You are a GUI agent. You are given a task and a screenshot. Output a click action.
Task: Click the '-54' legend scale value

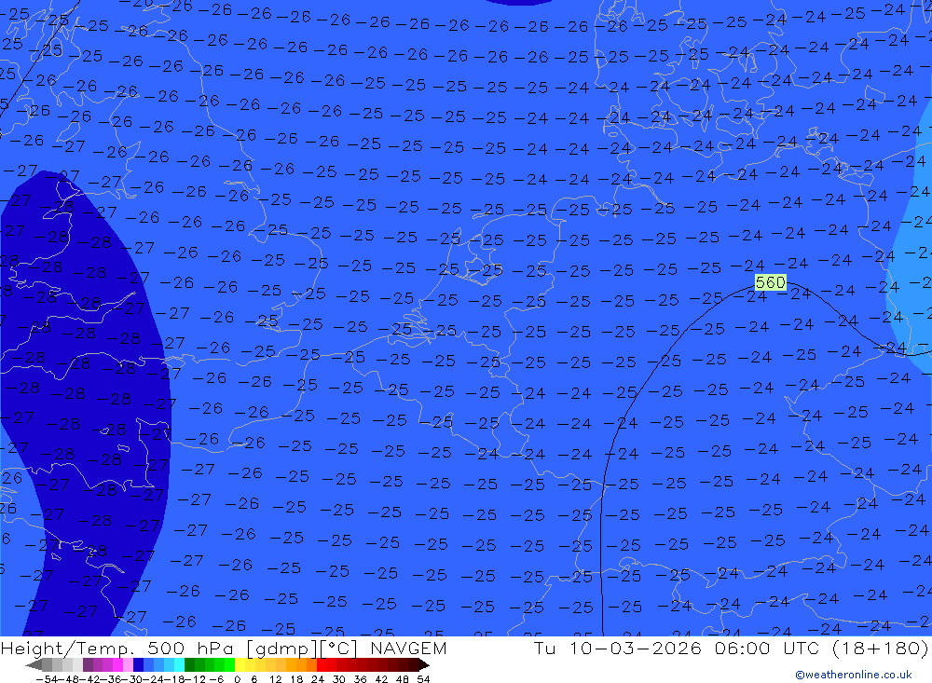tap(48, 679)
